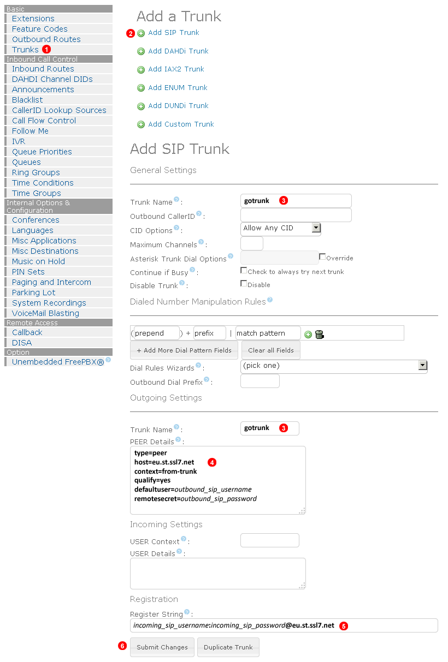Check 'always try next trunk' checkbox
The image size is (448, 662).
(244, 270)
